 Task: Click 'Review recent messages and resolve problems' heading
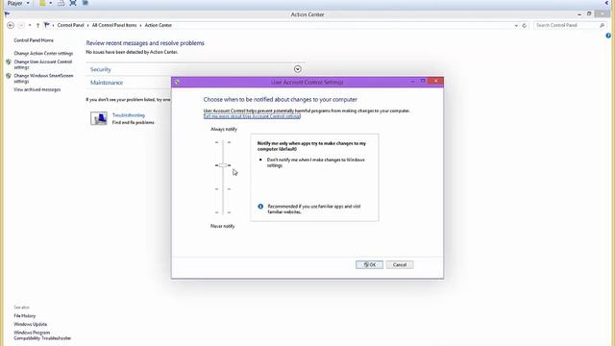[145, 43]
